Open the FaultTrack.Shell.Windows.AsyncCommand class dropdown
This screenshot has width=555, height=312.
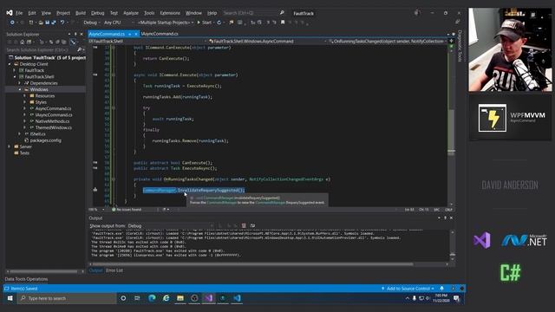coord(268,41)
